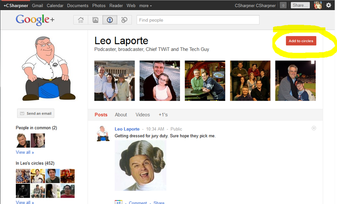The image size is (337, 204).
Task: Open the second profile photo with child
Action: [x=160, y=81]
